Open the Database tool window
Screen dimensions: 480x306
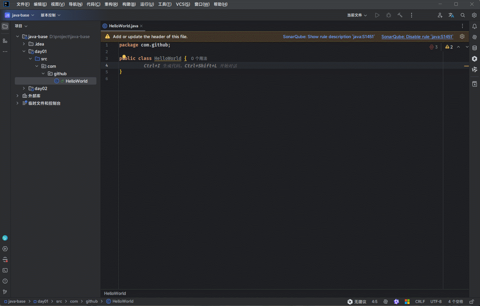475,48
